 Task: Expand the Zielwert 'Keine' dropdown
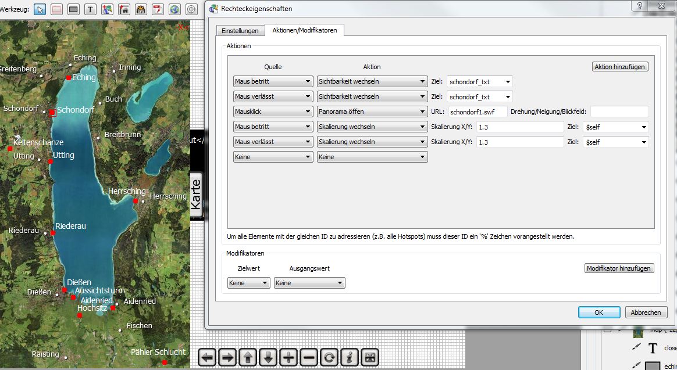click(x=248, y=283)
